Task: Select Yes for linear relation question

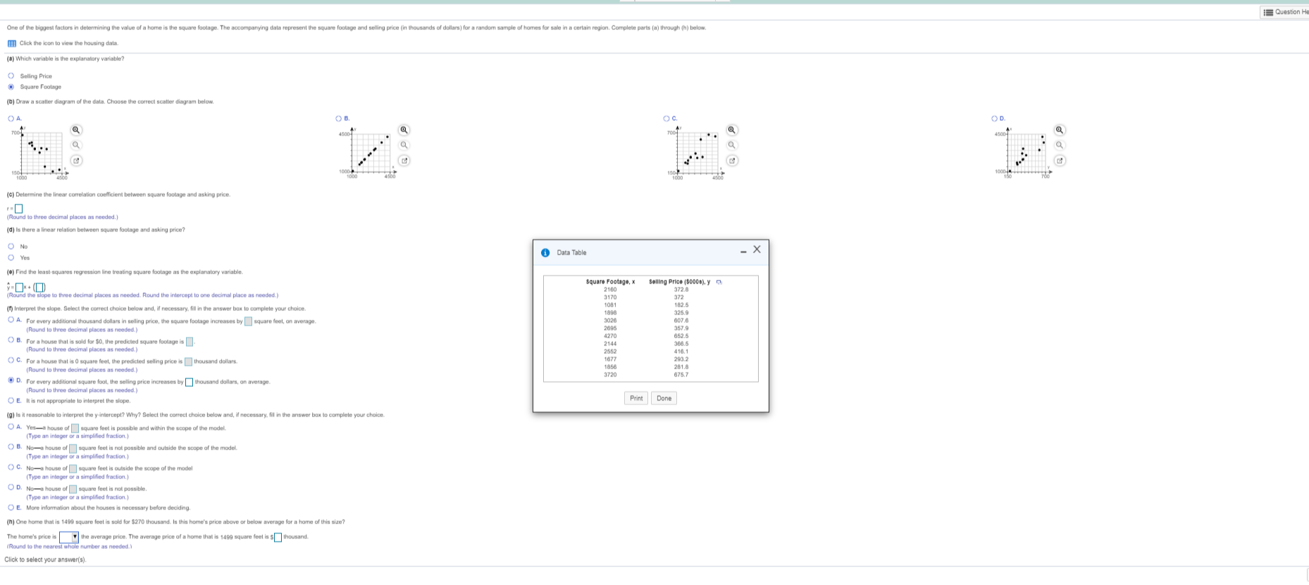Action: 11,258
